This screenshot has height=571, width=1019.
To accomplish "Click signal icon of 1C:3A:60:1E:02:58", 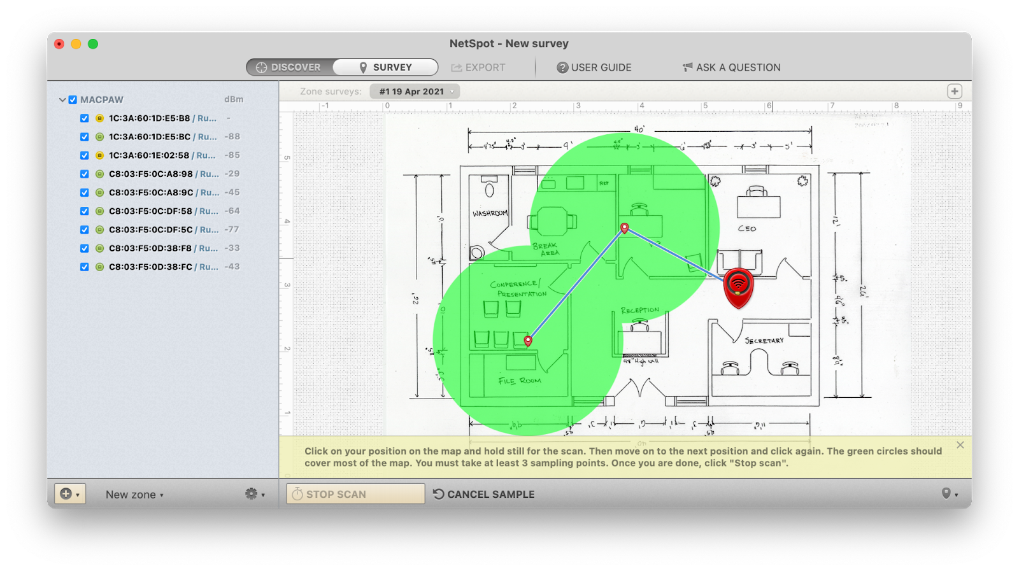I will tap(99, 155).
